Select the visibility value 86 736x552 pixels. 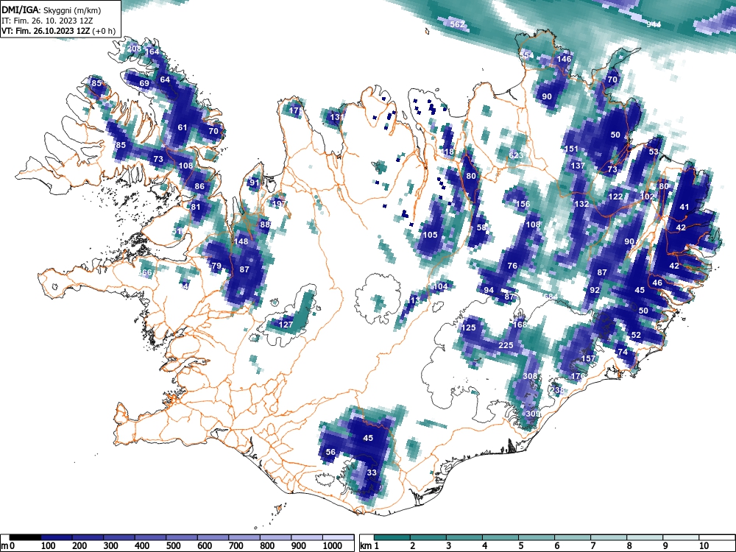[x=199, y=186]
